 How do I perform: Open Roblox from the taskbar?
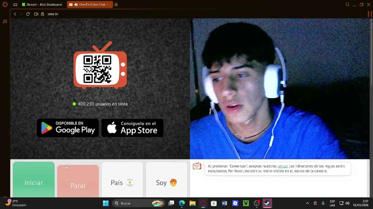(235, 203)
